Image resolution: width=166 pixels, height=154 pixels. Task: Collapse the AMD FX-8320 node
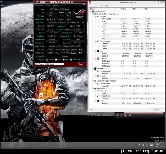(x=93, y=69)
